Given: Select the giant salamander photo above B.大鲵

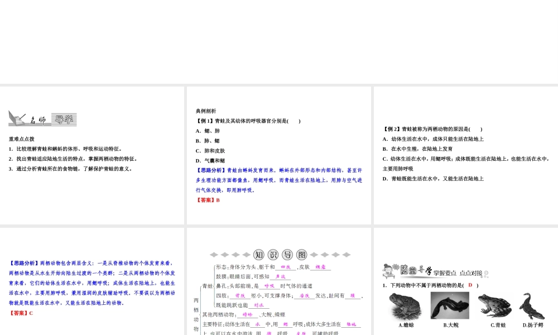Looking at the screenshot, I should (450, 305).
